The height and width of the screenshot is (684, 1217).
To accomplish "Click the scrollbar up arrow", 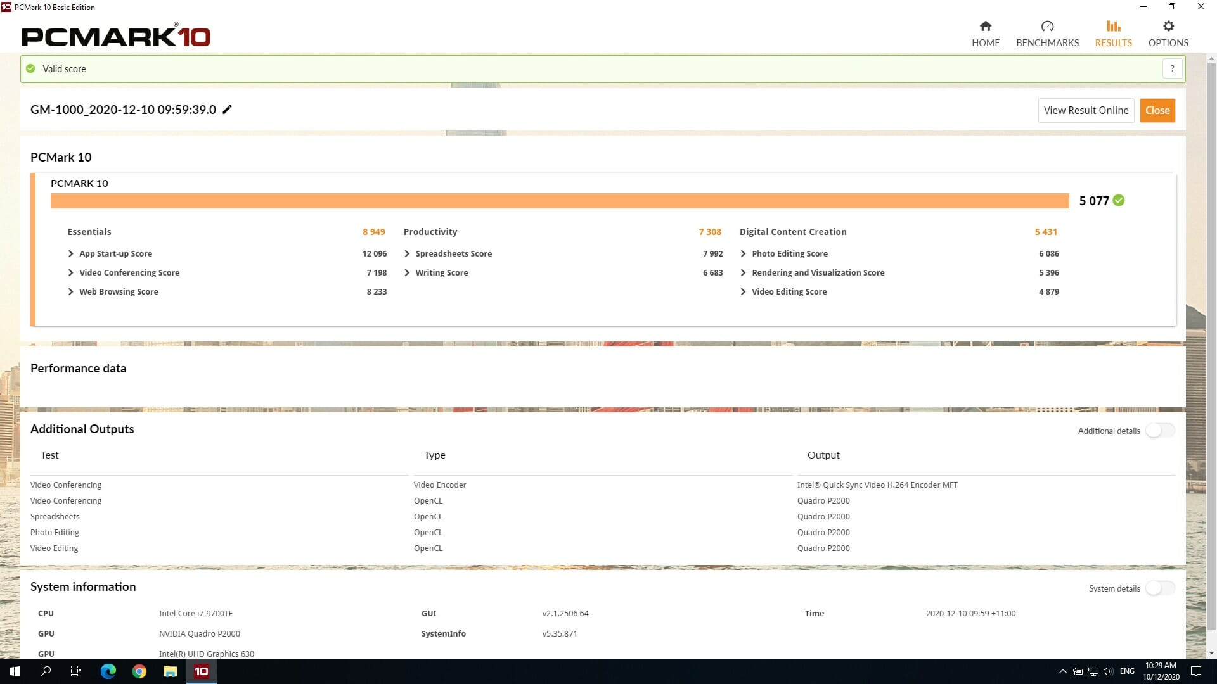I will pos(1211,58).
